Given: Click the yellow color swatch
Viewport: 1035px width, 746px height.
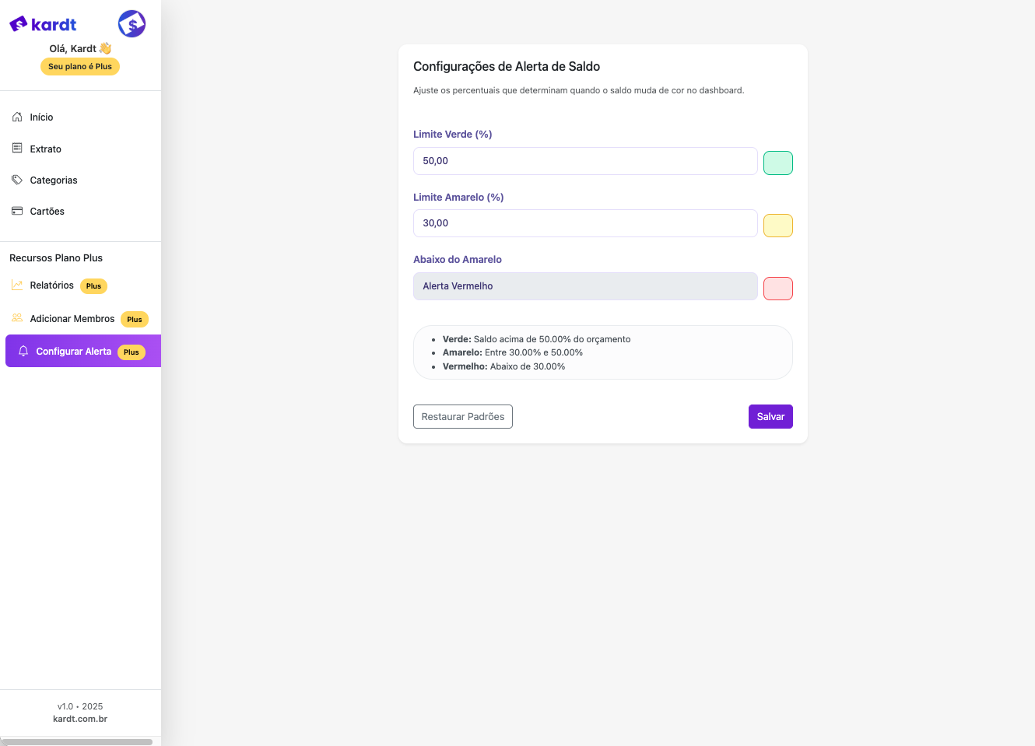Looking at the screenshot, I should tap(777, 226).
